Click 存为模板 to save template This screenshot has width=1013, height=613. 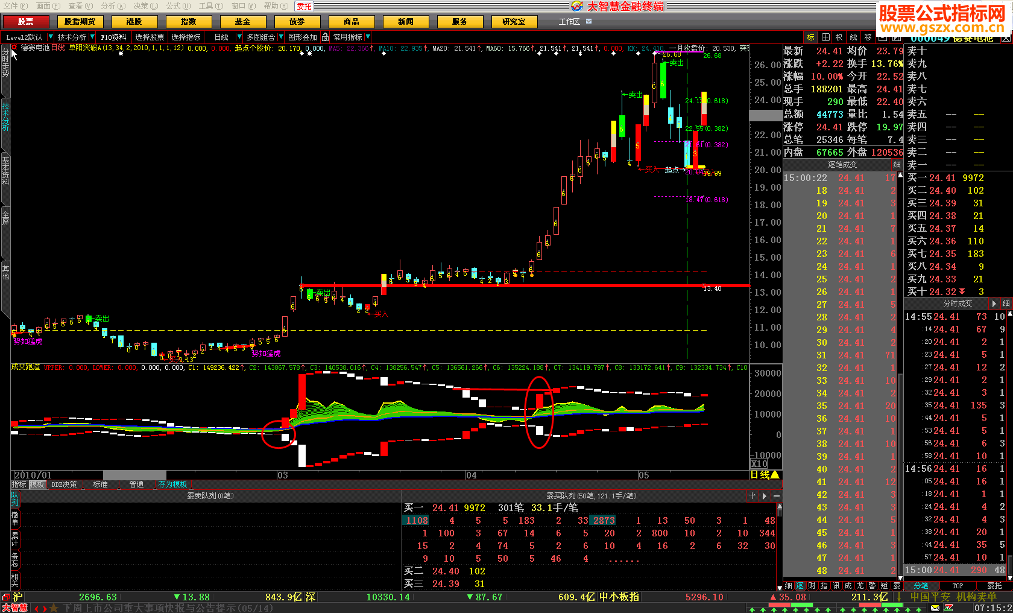tap(173, 484)
